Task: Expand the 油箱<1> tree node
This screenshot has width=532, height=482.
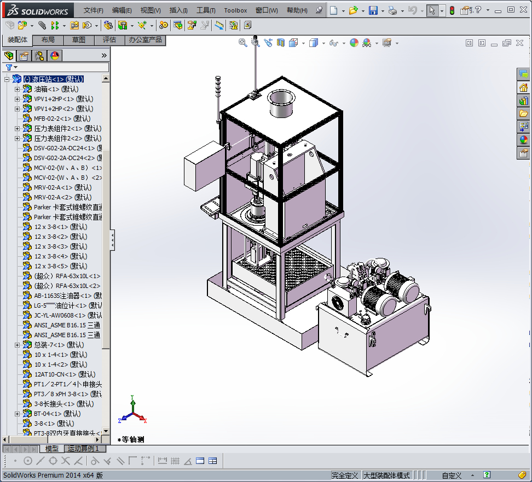Action: [18, 90]
